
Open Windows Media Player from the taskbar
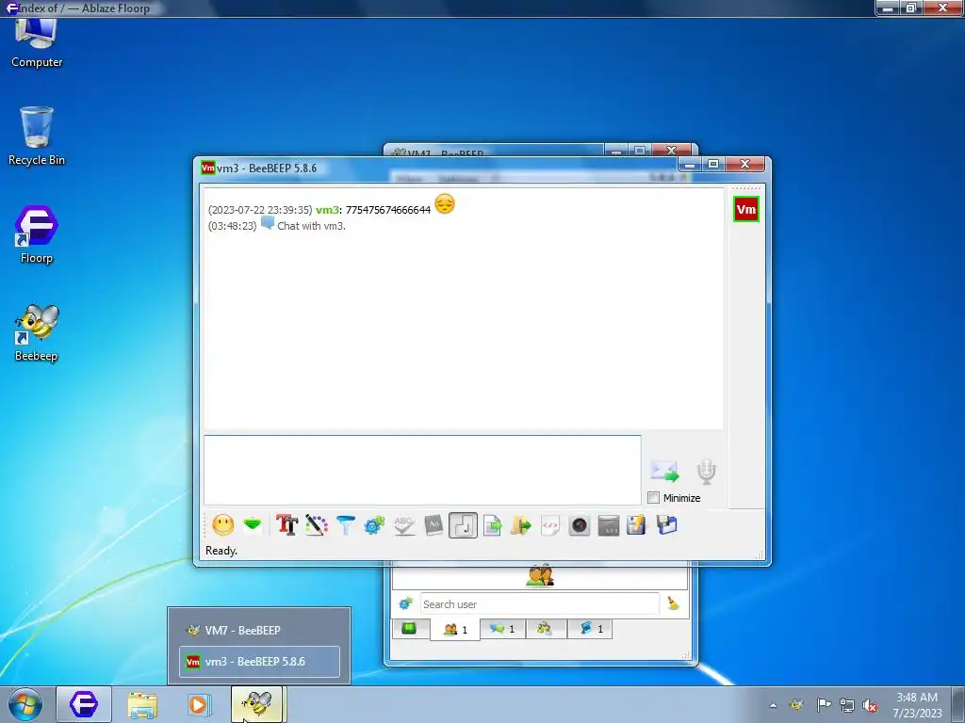pos(199,704)
